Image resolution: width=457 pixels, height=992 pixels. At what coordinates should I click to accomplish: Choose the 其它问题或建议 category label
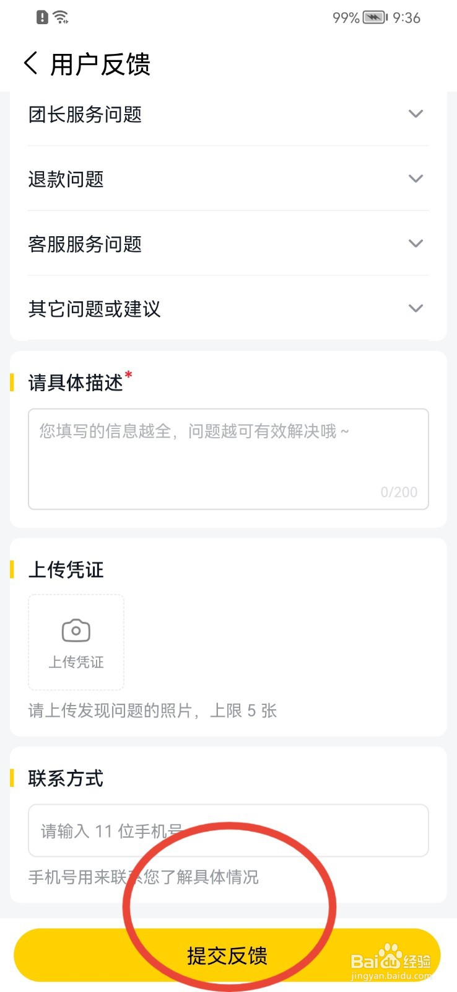(x=95, y=309)
